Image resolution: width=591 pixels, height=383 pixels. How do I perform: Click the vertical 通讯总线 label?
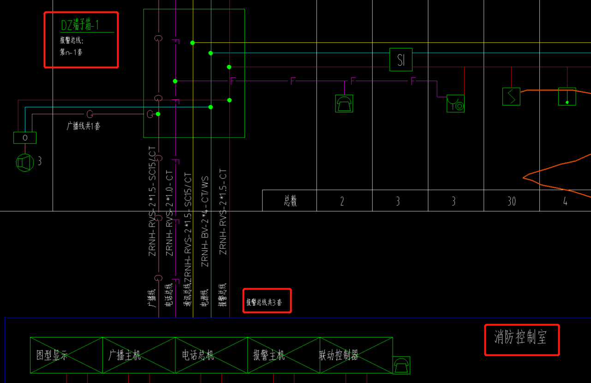tap(187, 295)
